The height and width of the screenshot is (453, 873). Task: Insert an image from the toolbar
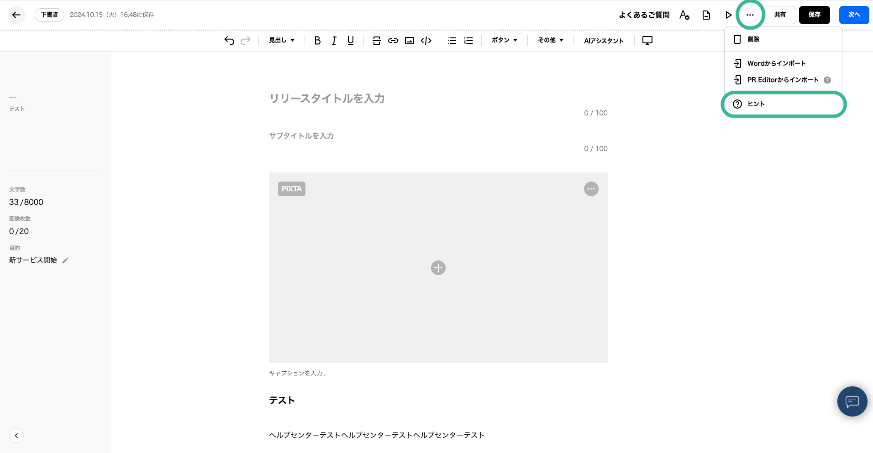point(410,41)
